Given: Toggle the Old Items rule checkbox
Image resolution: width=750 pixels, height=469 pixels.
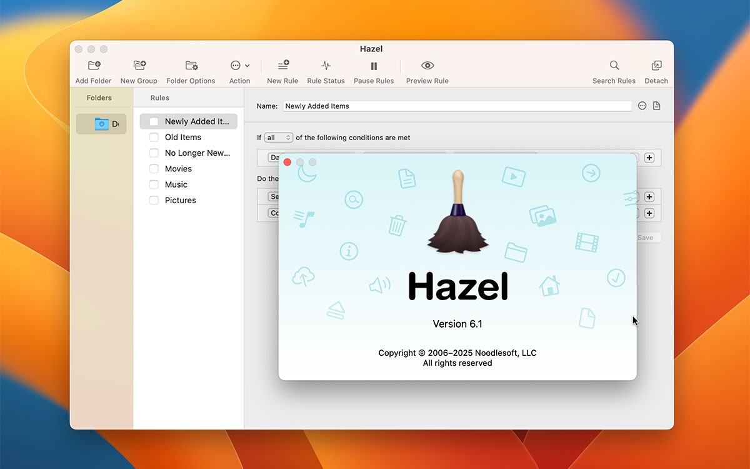Looking at the screenshot, I should point(154,138).
